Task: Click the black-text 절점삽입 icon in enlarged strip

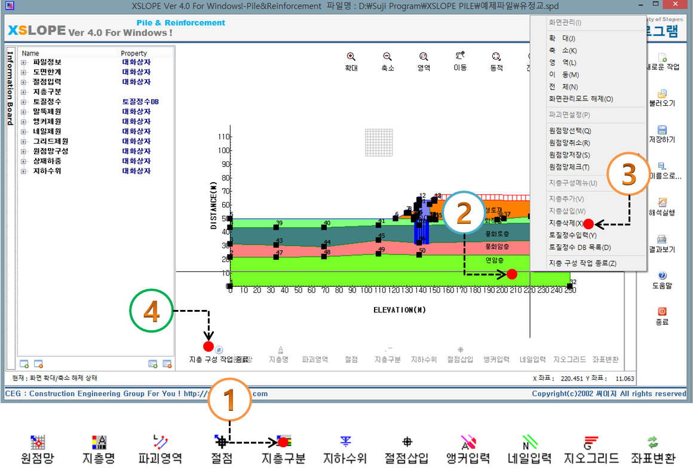Action: (407, 441)
